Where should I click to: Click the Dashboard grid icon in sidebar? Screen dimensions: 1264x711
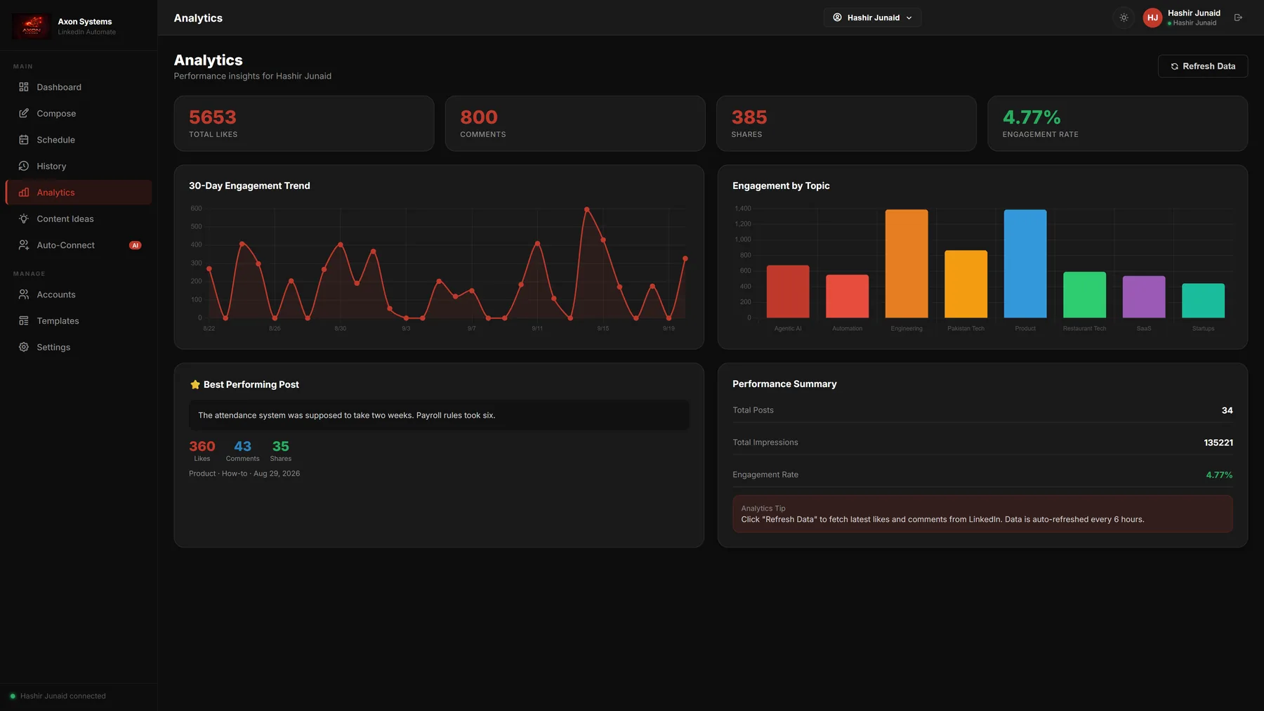(24, 87)
